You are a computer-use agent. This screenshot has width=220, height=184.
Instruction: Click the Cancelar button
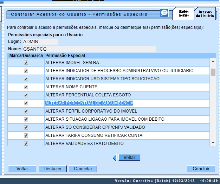coord(83,169)
